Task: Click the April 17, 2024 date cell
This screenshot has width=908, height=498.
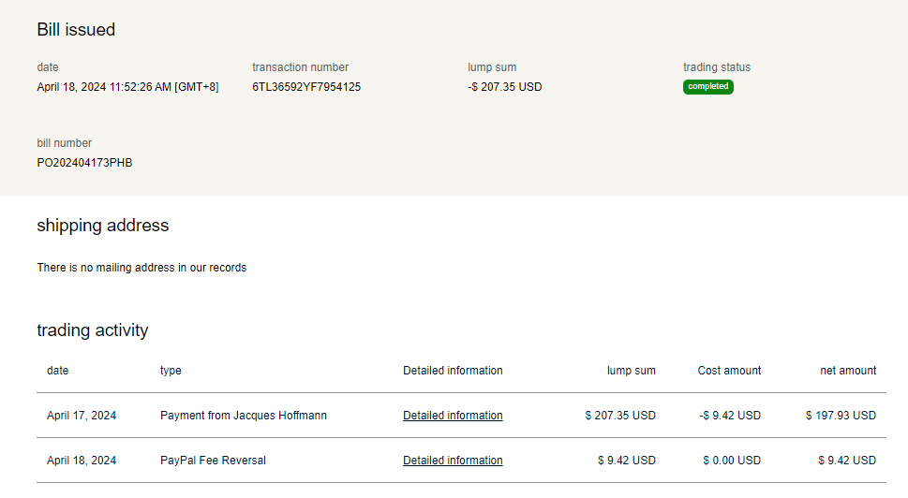Action: click(82, 416)
